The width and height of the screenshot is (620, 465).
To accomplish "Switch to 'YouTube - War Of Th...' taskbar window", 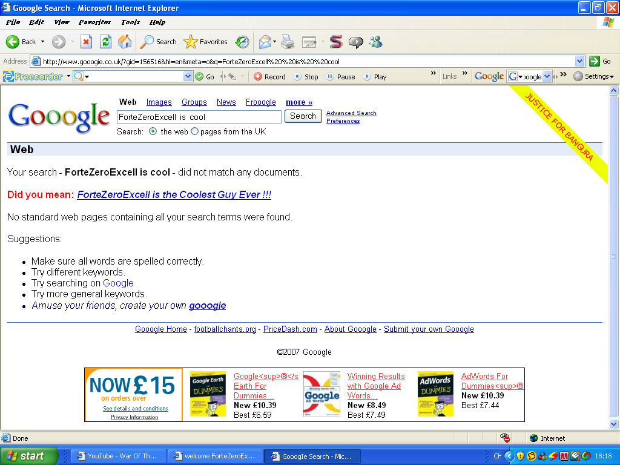I will 118,456.
